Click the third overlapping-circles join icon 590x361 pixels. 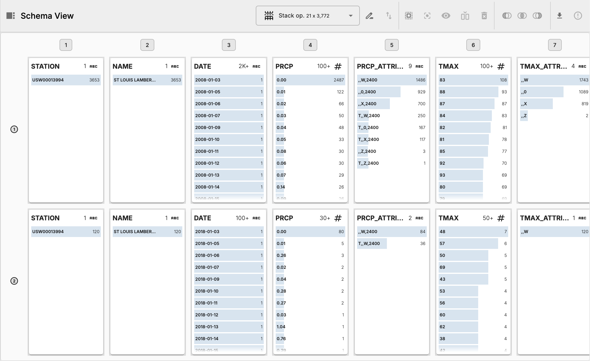[x=537, y=16]
